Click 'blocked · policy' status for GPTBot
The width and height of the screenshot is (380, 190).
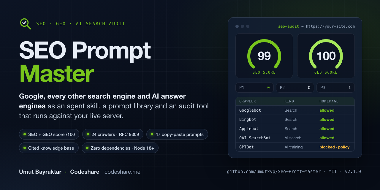[334, 147]
